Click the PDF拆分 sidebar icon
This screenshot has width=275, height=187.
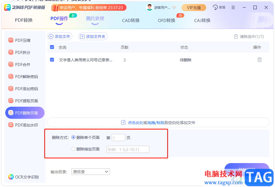click(x=11, y=52)
